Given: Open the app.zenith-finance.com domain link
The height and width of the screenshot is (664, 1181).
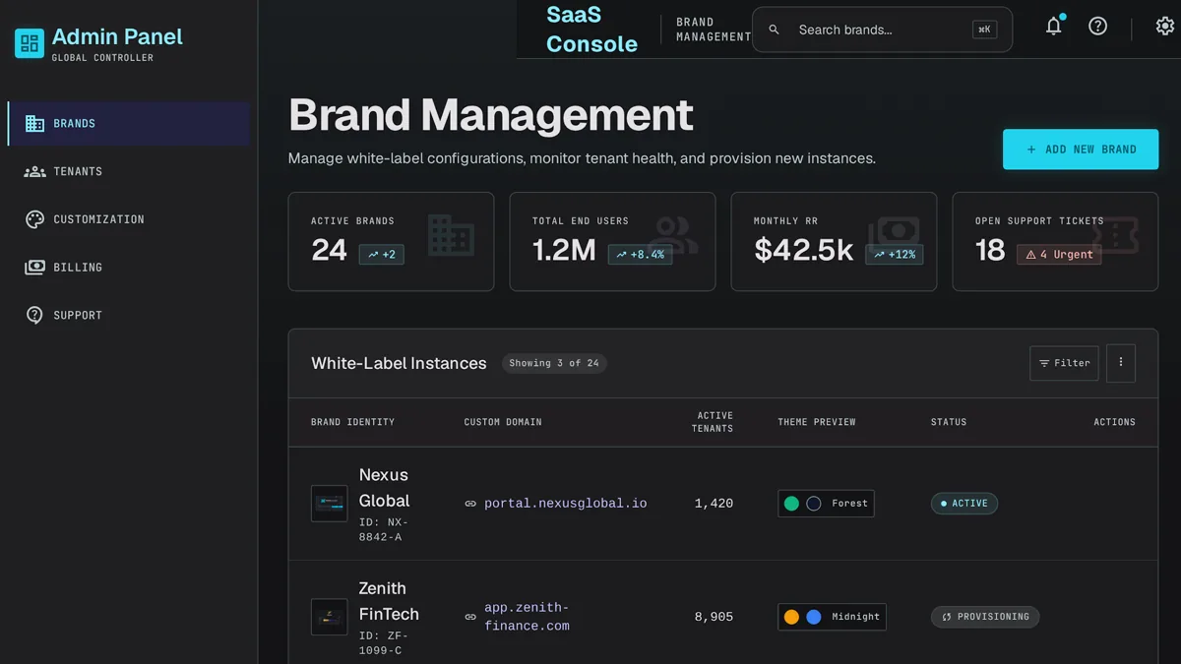Looking at the screenshot, I should click(528, 617).
